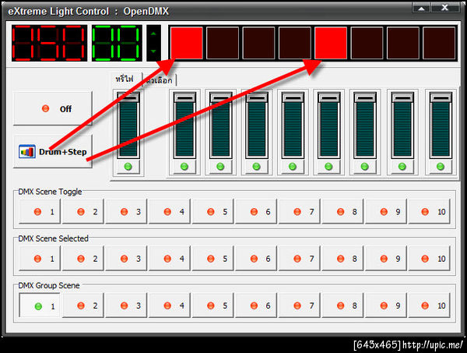This screenshot has height=353, width=467.
Task: Toggle DMX Scene Toggle button 5
Action: pyautogui.click(x=213, y=212)
